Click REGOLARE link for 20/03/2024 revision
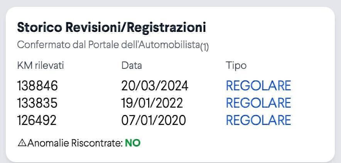This screenshot has height=163, width=341. click(258, 86)
